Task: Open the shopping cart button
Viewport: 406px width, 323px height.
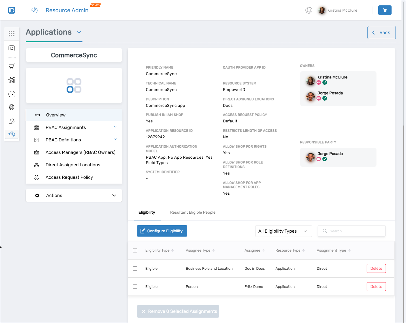Action: pyautogui.click(x=385, y=10)
